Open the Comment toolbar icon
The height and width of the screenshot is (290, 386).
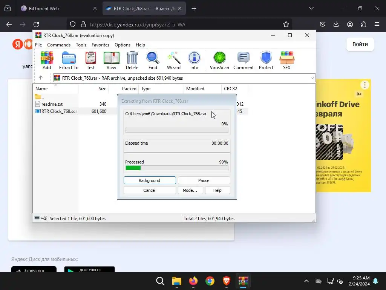pos(244,60)
